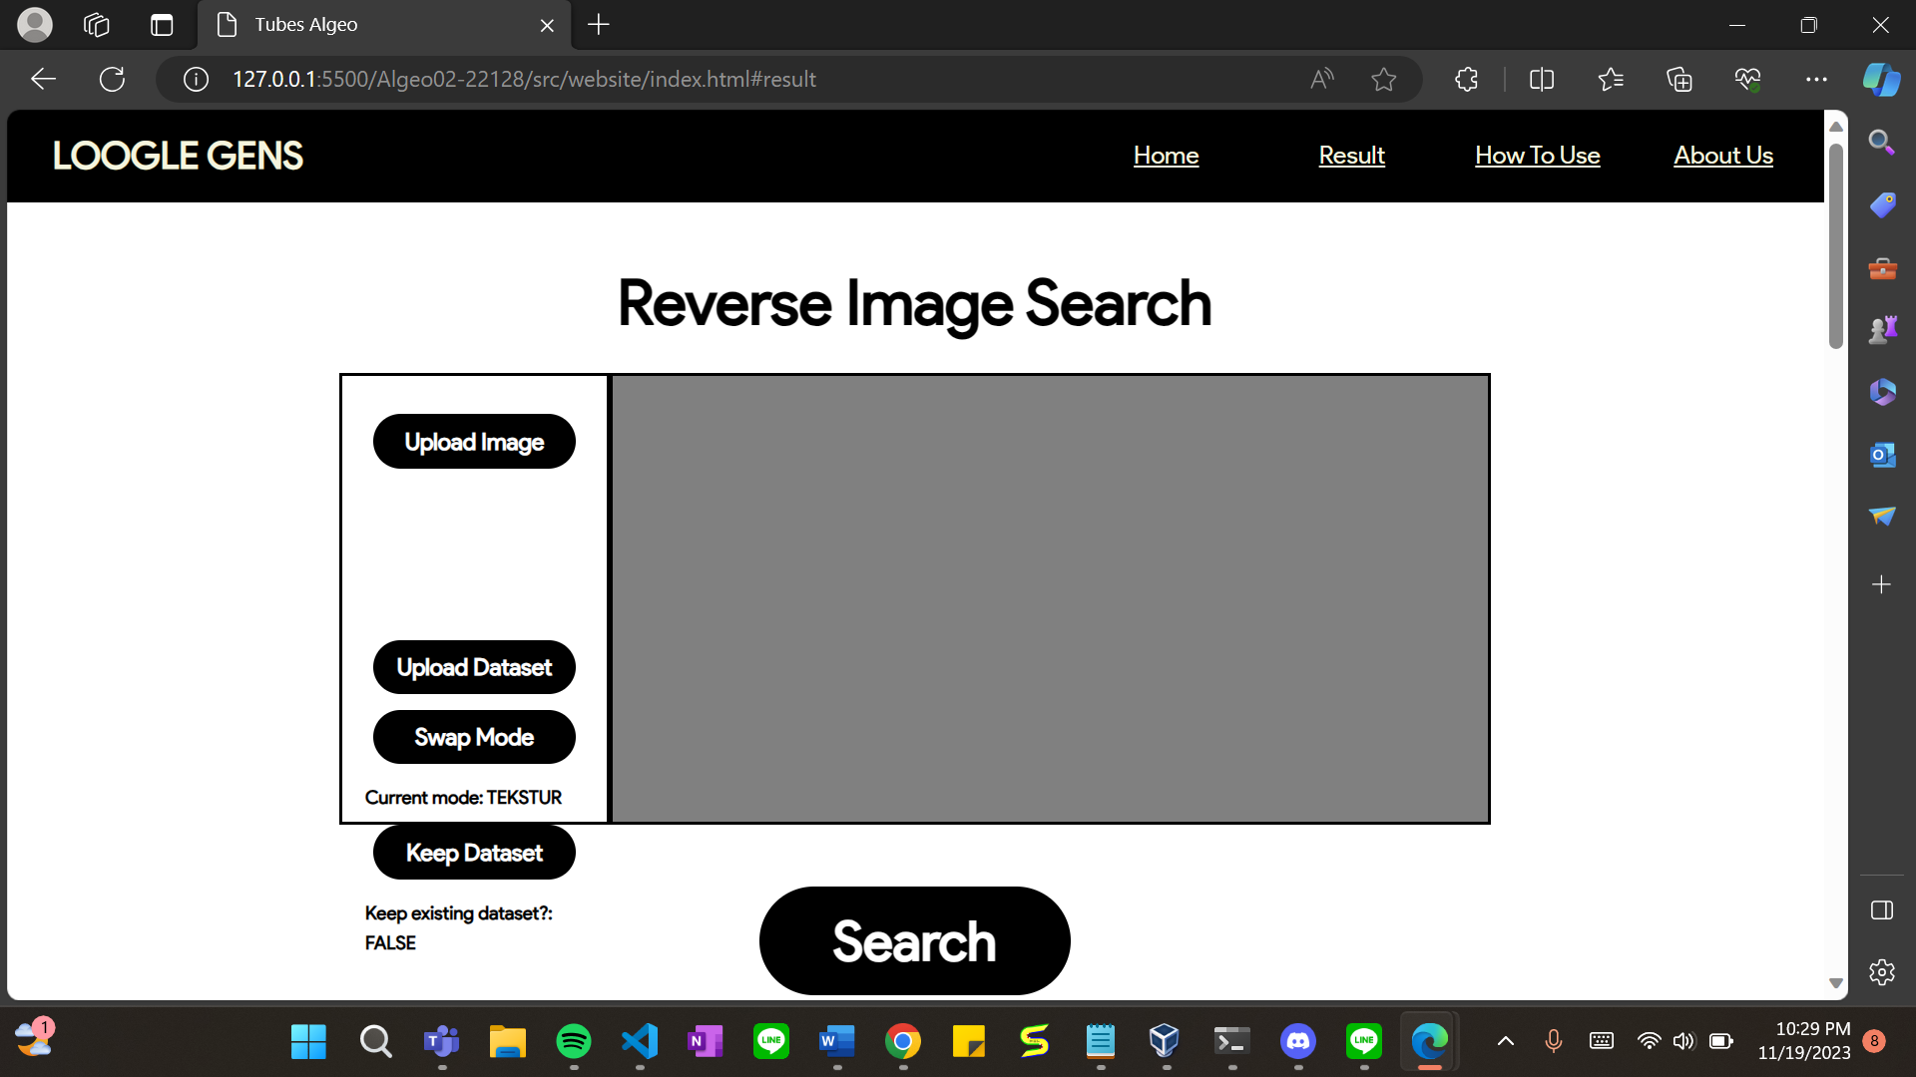Open Collections icon in toolbar
Screen dimensions: 1916x1077
[1679, 80]
